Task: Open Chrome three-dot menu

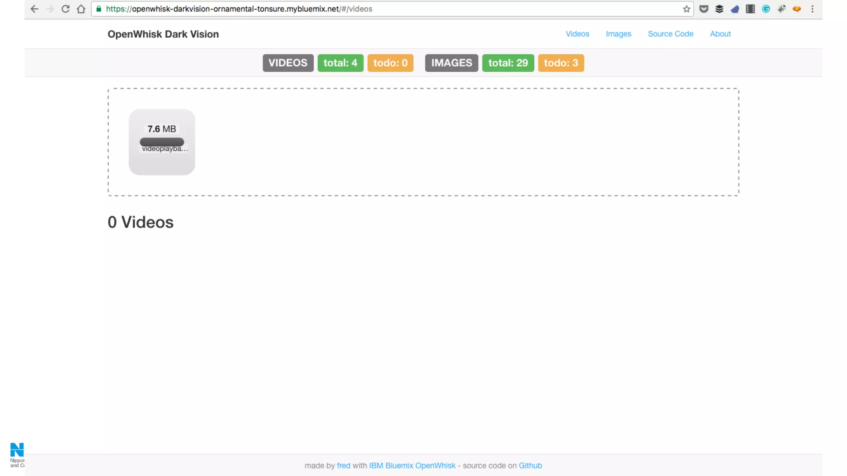Action: pyautogui.click(x=812, y=9)
